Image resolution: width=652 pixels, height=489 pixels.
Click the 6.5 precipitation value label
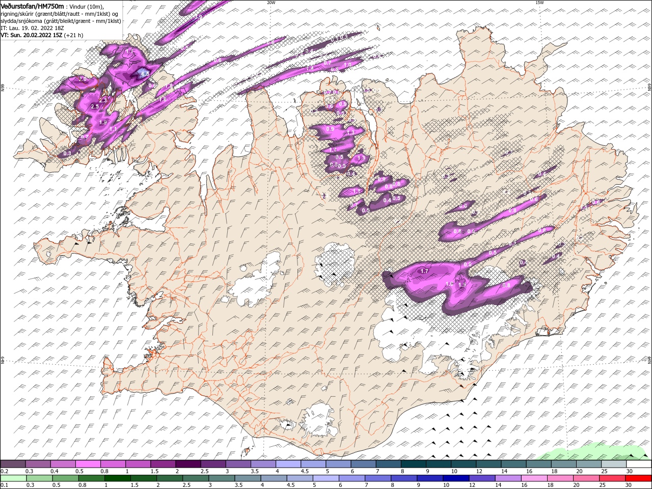(x=145, y=74)
